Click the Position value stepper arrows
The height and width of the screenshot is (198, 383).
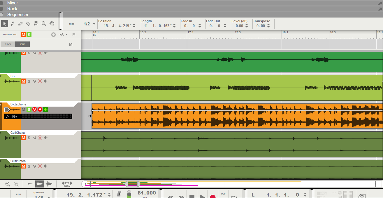(134, 26)
